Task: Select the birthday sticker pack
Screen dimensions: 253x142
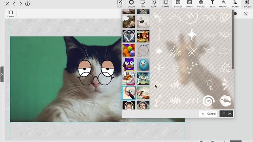Action: (x=143, y=36)
